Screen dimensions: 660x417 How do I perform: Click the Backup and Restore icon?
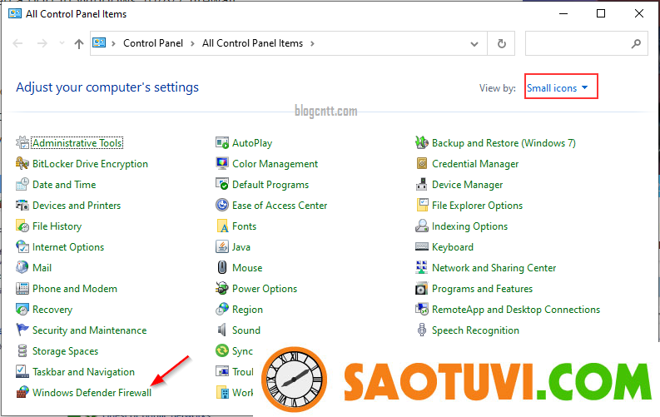[x=422, y=142]
